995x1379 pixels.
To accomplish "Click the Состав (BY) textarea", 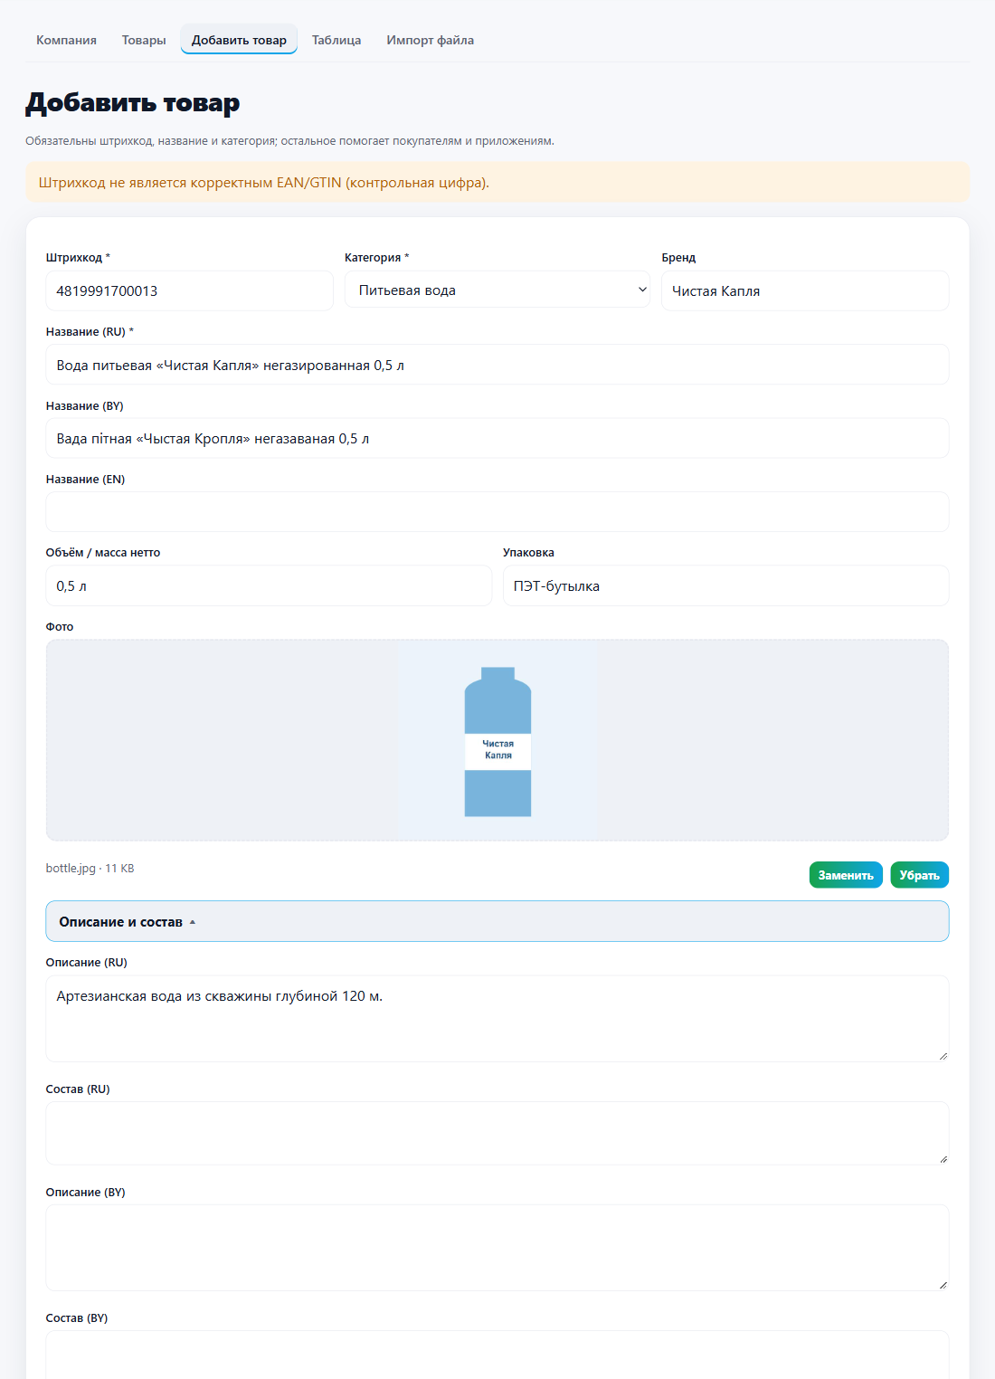I will pyautogui.click(x=497, y=1355).
